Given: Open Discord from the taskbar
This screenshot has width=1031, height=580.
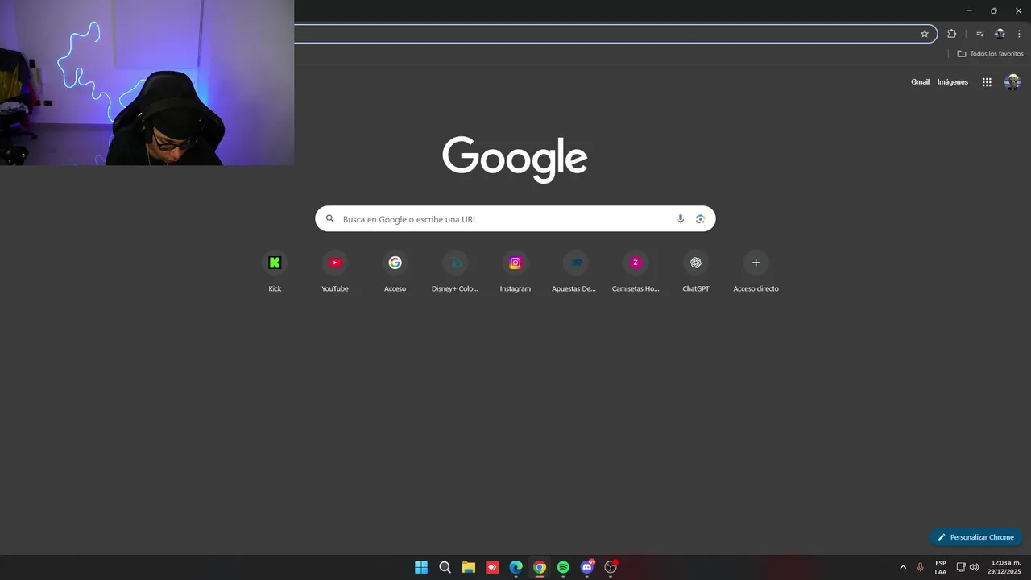Looking at the screenshot, I should click(587, 567).
